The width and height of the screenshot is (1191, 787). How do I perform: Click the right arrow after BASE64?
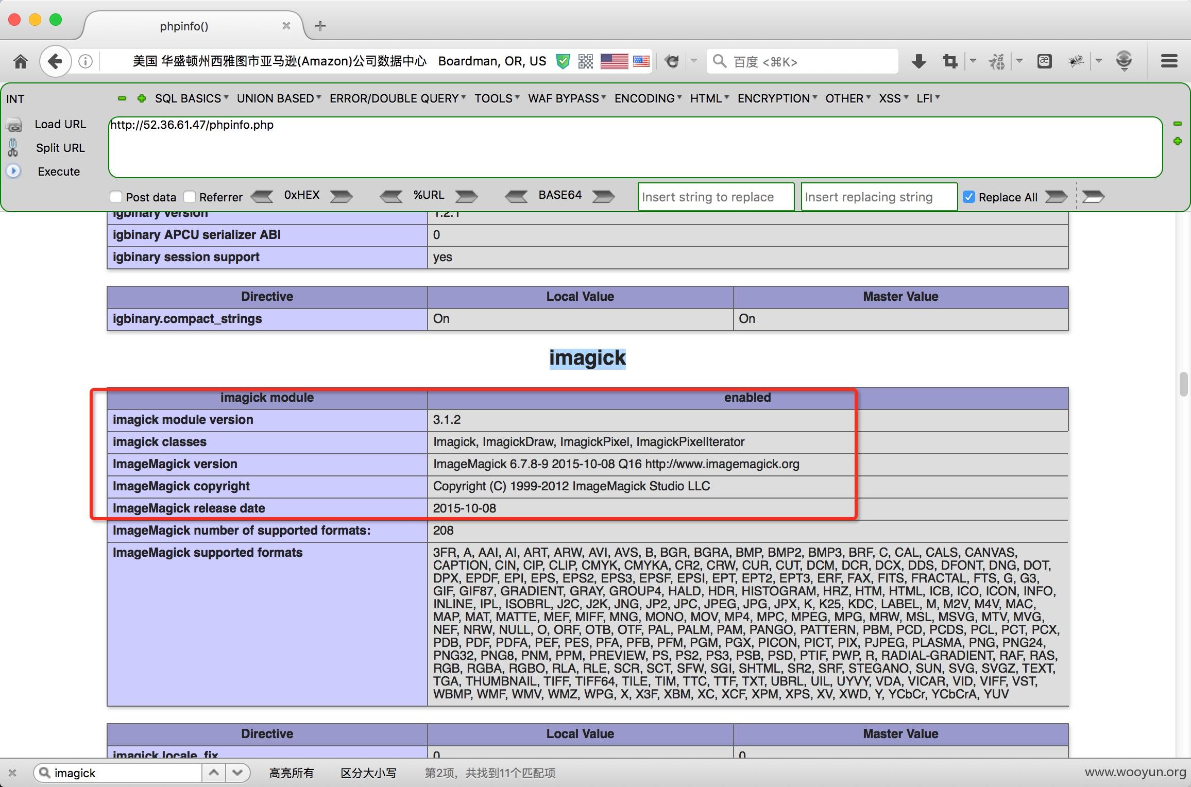pos(604,196)
